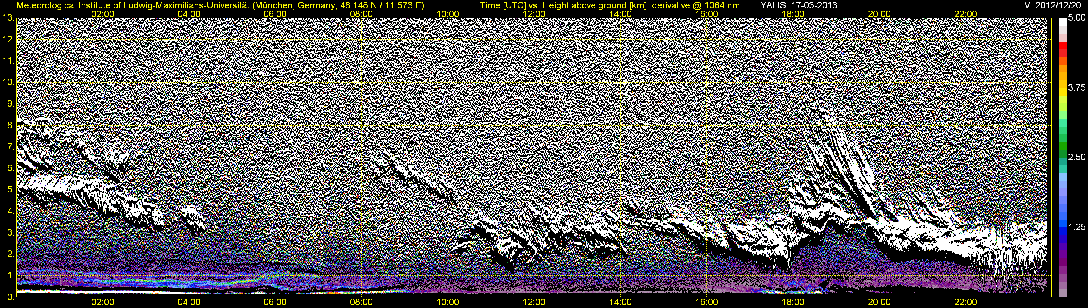The image size is (1088, 308).
Task: Click the height axis label 2
Action: 10,254
